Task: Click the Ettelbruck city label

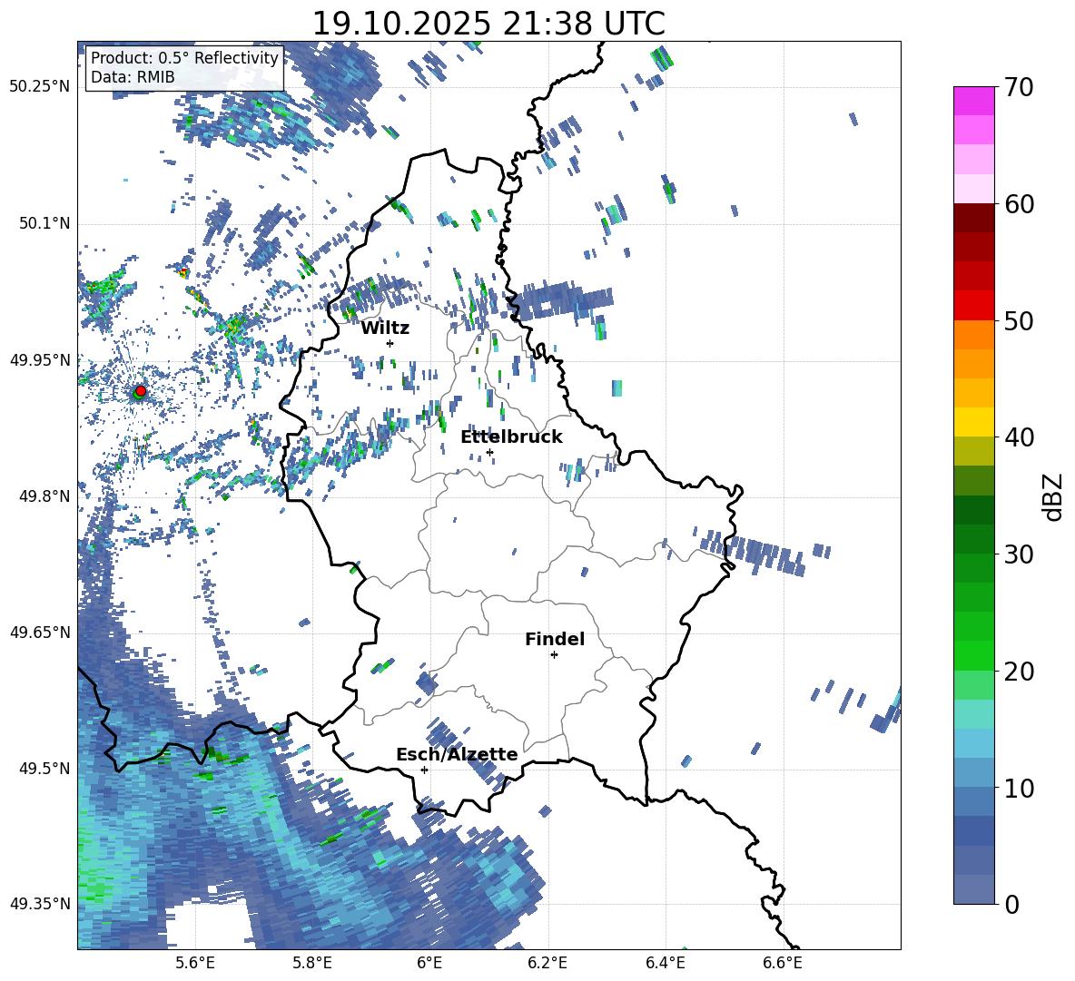Action: [511, 437]
